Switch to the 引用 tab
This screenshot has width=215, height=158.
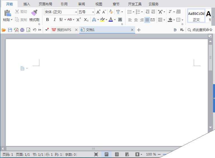pos(64,4)
